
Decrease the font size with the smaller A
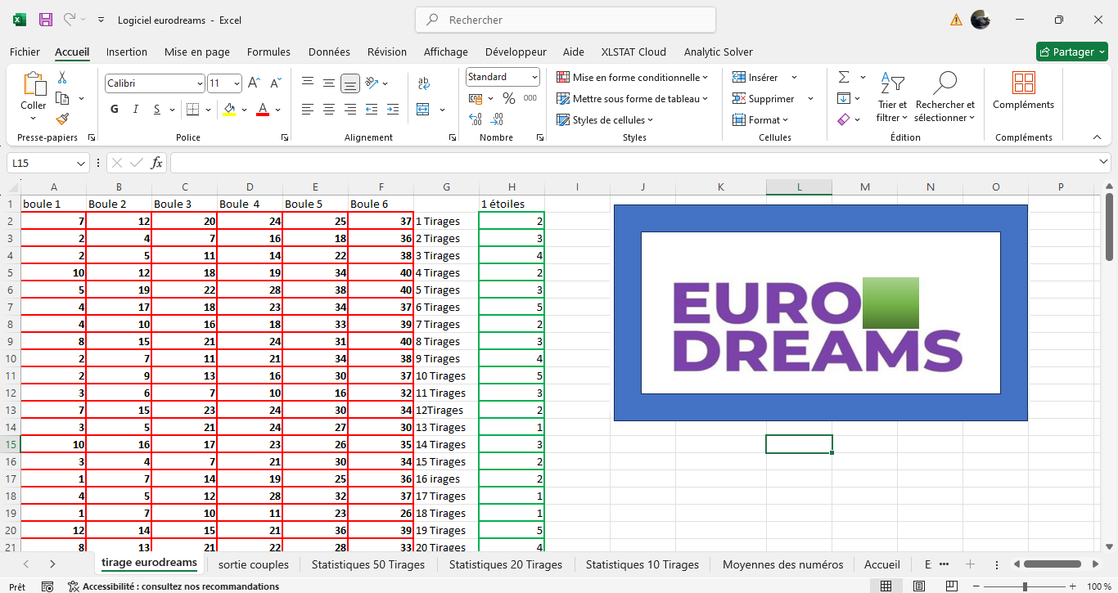(276, 83)
